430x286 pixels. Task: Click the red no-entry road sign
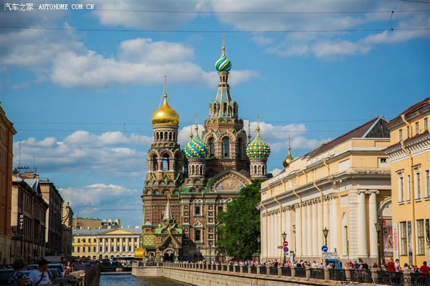point(285,244)
